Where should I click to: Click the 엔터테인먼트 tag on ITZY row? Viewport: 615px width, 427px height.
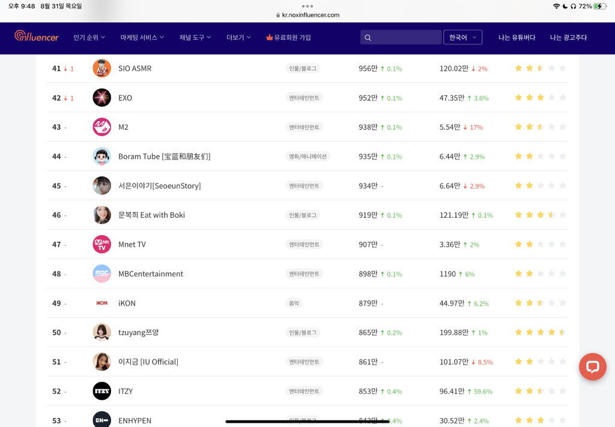pos(304,391)
